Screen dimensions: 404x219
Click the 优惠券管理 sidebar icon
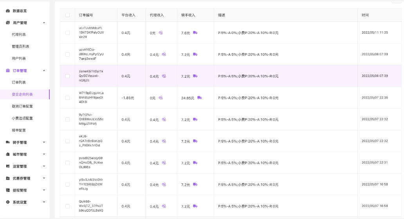pos(8,178)
